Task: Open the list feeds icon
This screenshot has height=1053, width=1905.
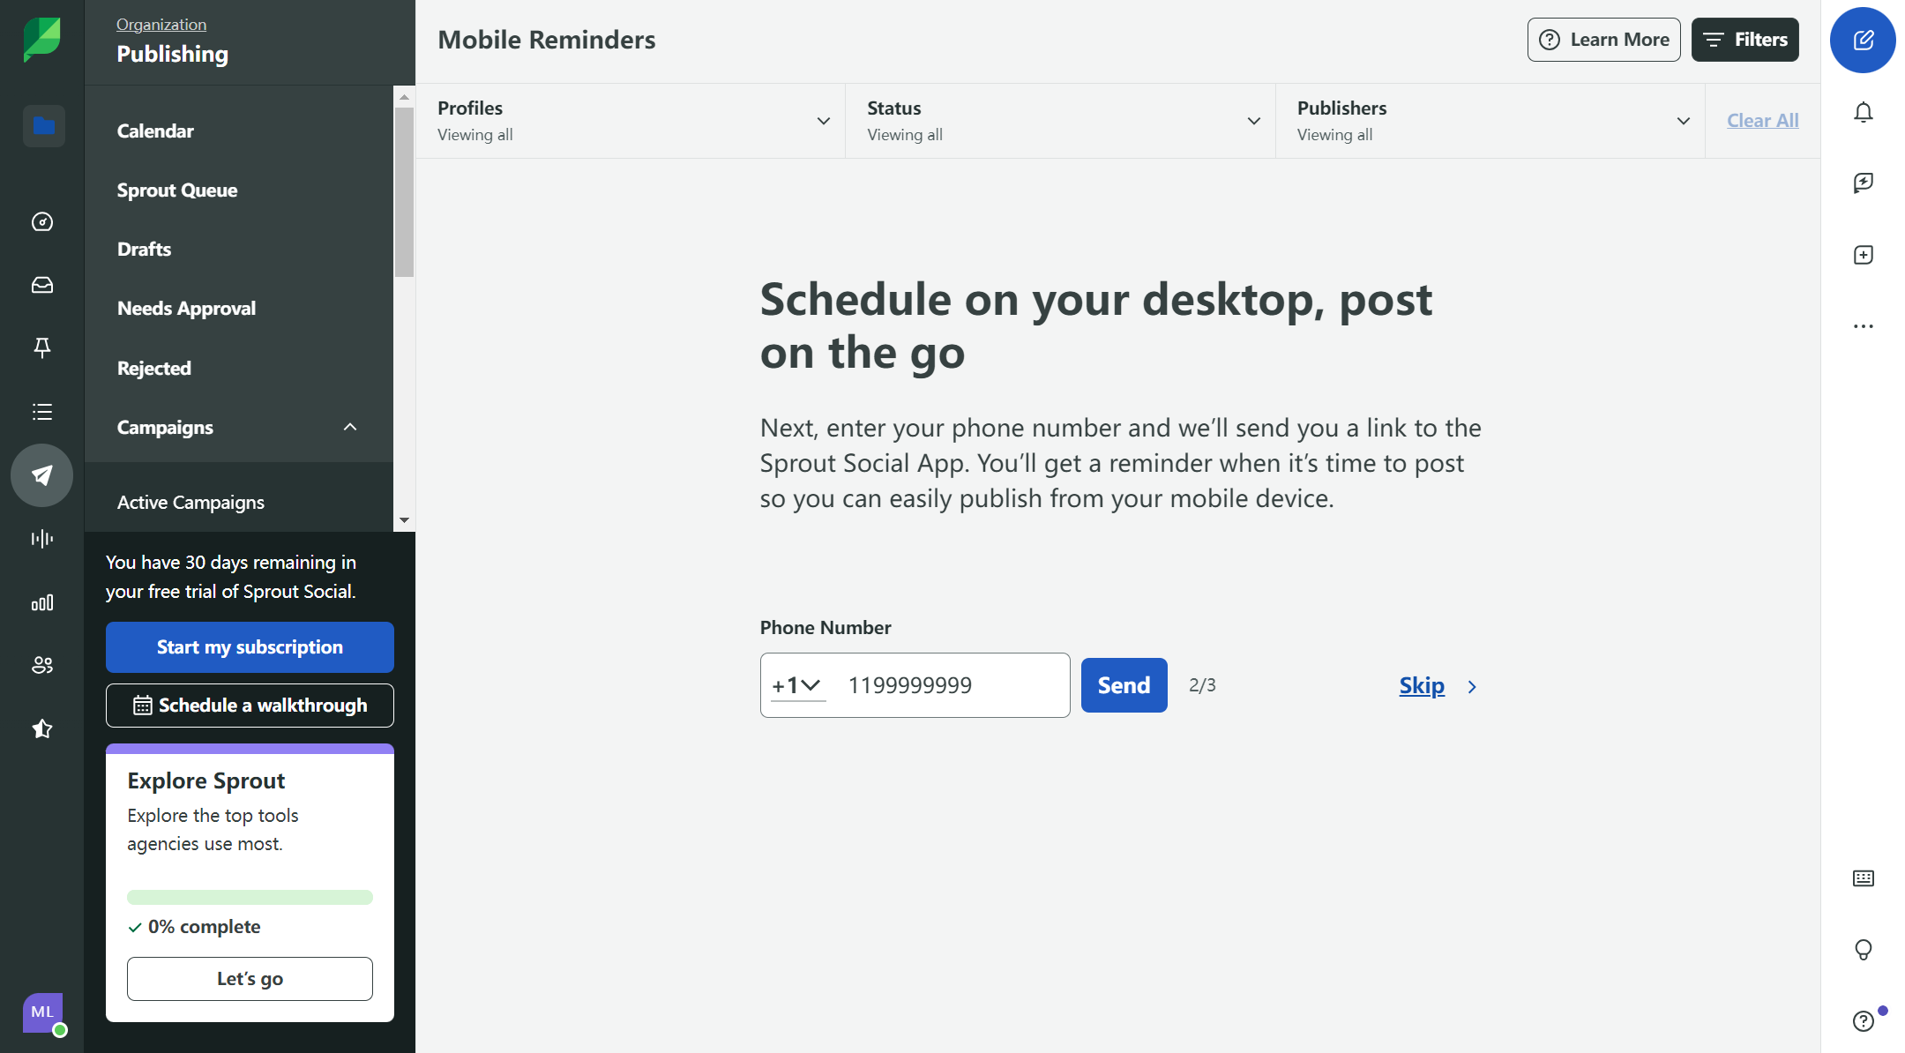Action: coord(42,412)
